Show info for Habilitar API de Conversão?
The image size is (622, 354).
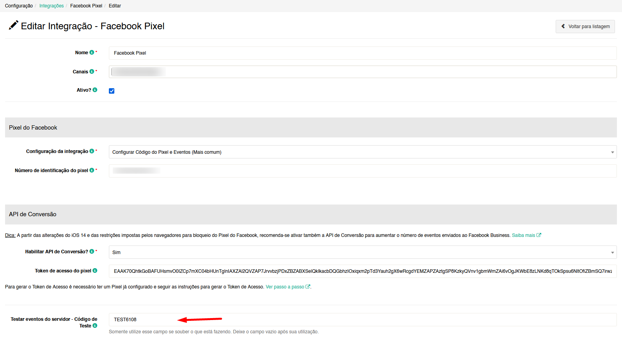92,251
